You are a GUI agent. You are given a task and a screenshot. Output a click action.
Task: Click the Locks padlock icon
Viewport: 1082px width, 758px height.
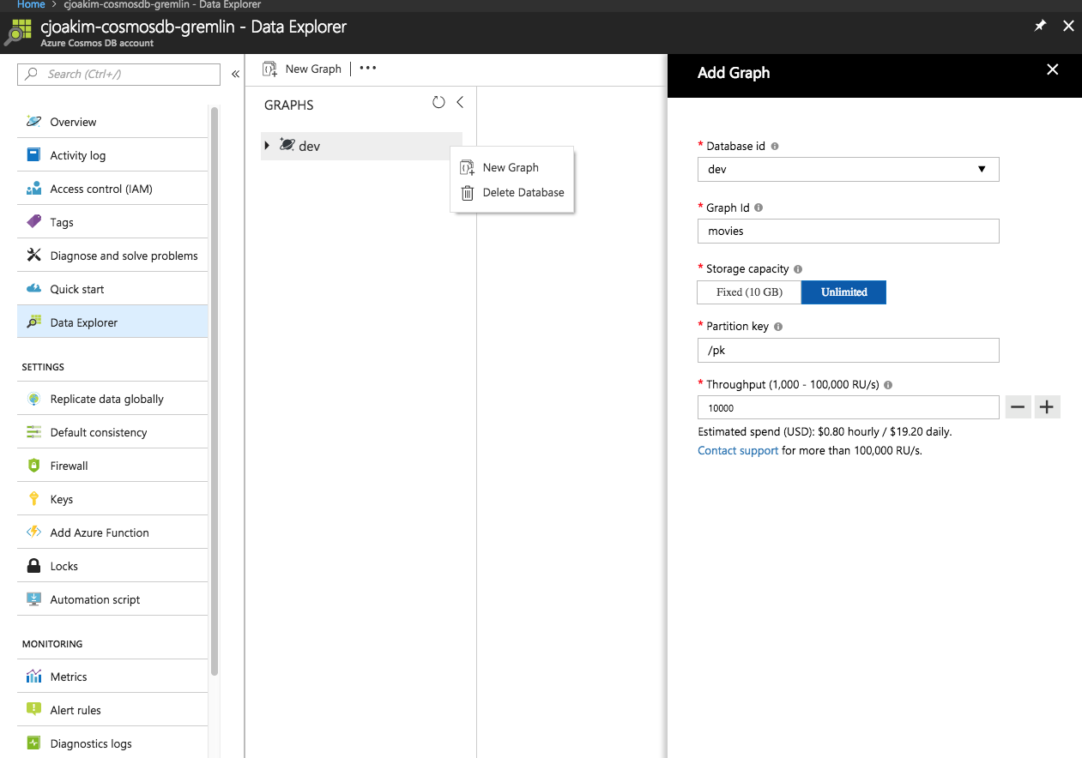[x=33, y=566]
